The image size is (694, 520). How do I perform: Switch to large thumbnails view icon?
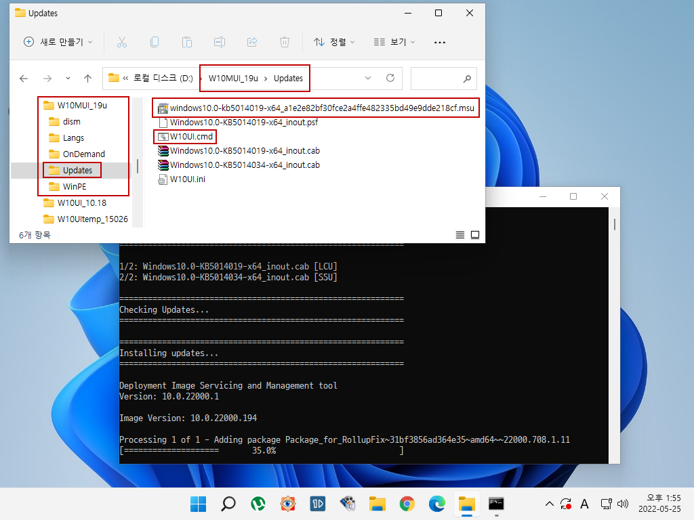475,235
